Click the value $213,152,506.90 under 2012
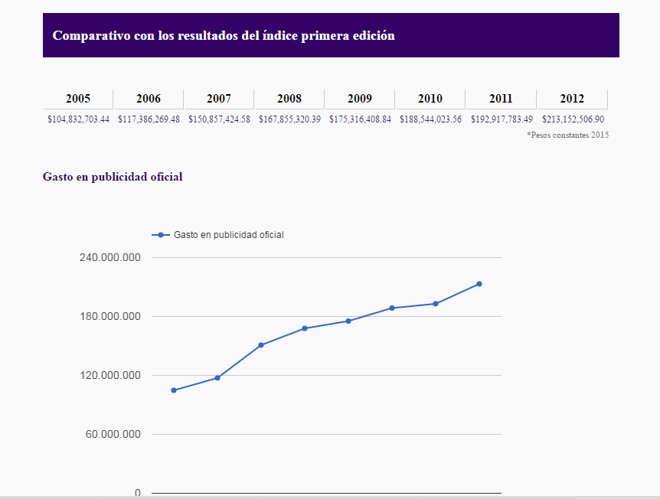 pos(573,119)
